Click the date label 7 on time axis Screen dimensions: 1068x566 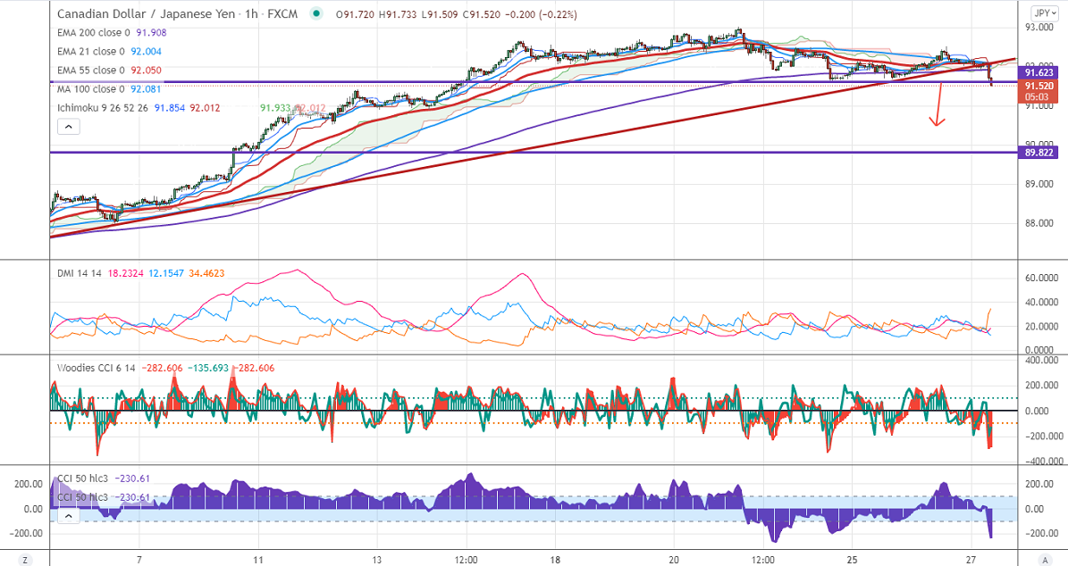click(139, 560)
